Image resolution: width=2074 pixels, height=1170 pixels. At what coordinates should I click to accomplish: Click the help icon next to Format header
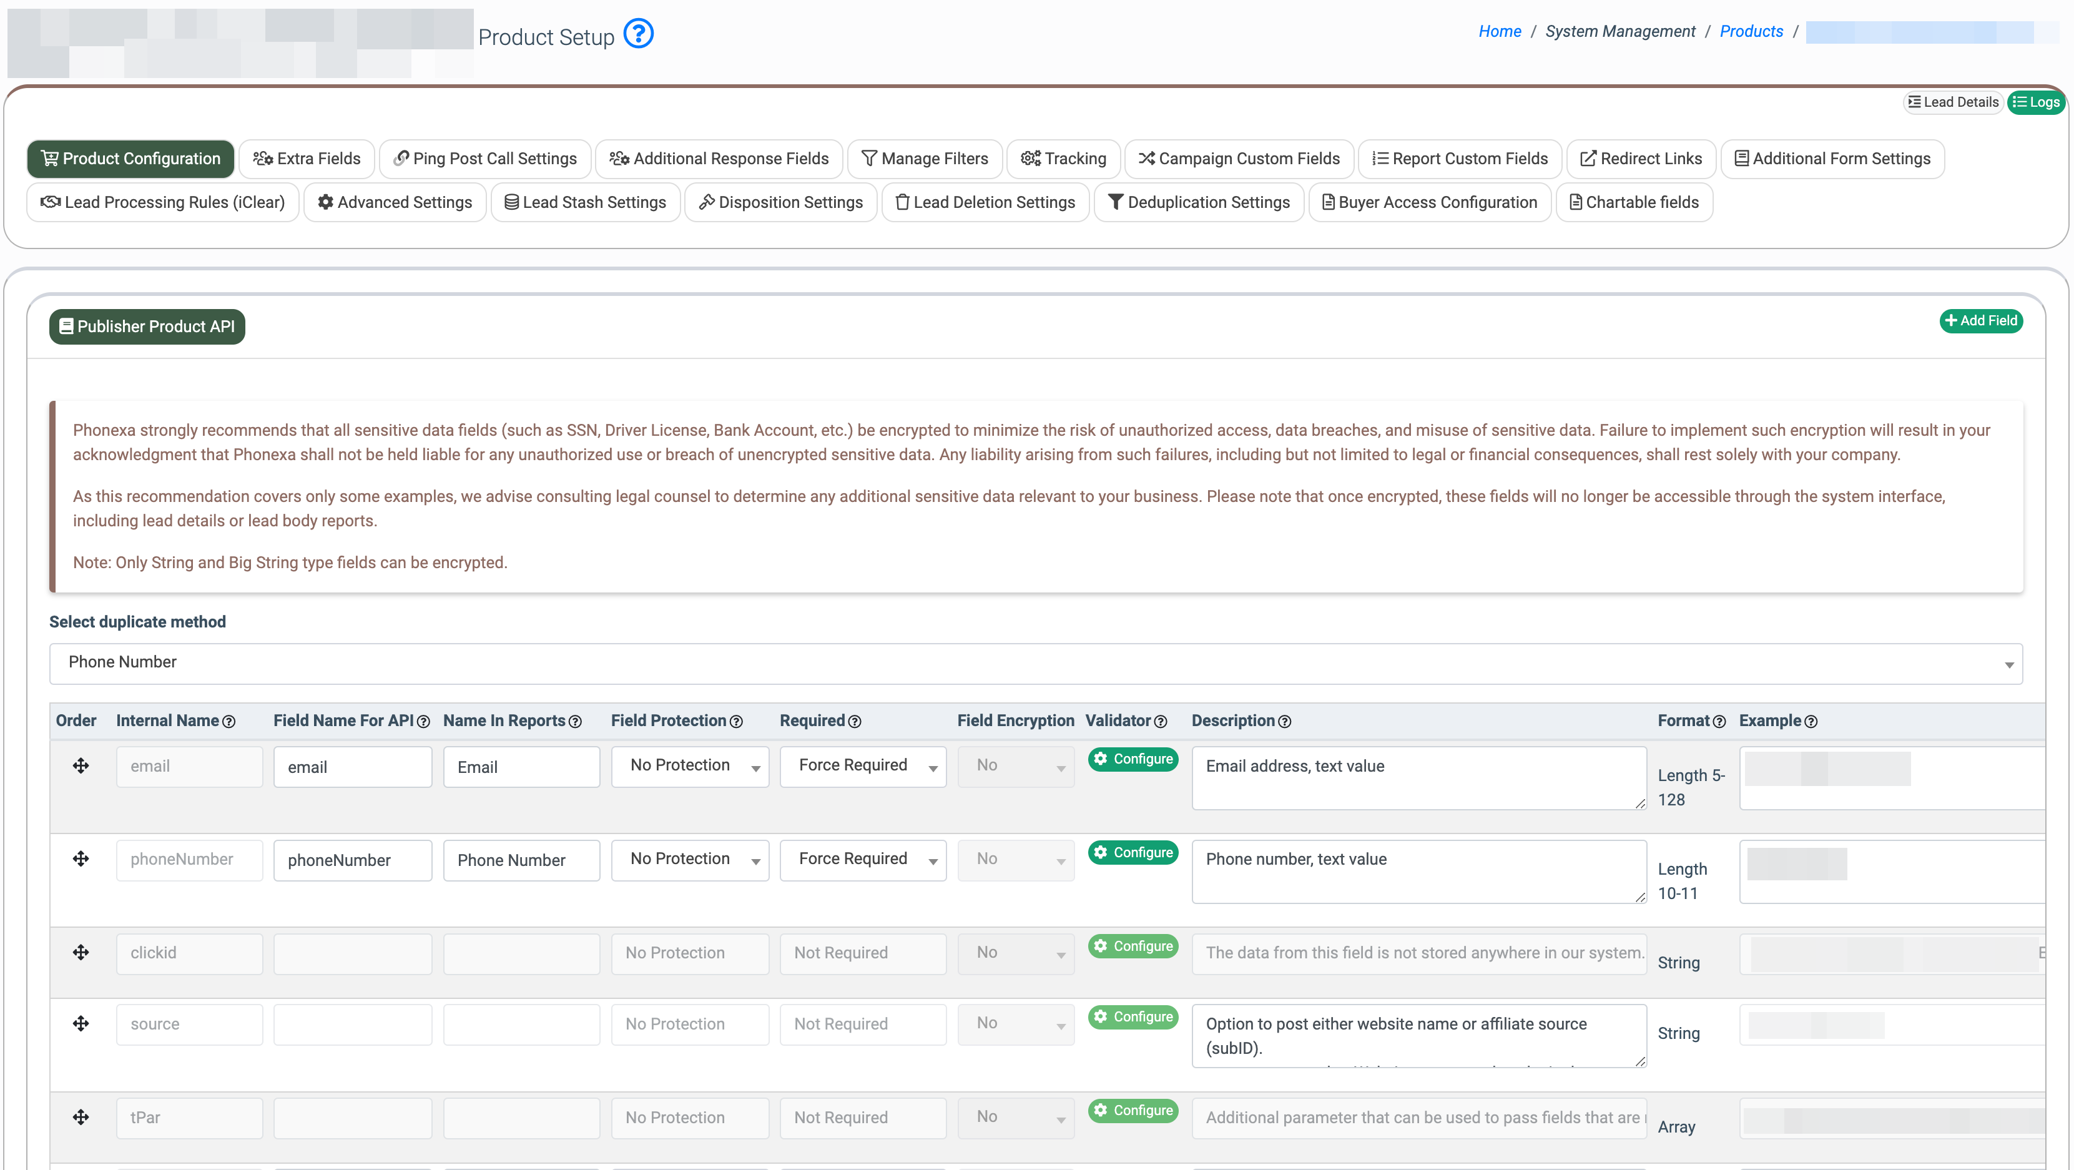coord(1719,722)
